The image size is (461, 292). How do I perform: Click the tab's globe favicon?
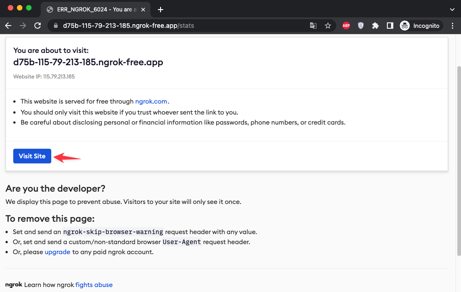50,10
